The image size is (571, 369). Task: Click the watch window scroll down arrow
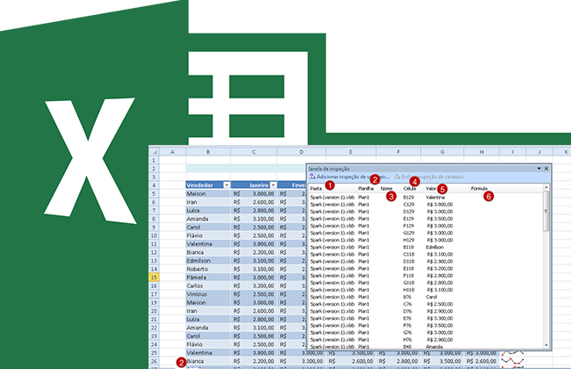(546, 345)
